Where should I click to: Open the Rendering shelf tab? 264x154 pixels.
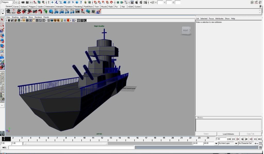(x=78, y=7)
